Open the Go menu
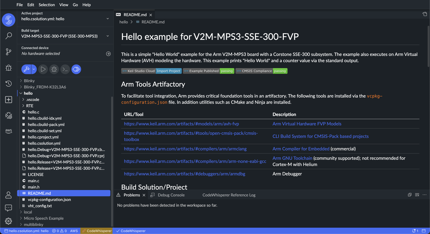 [75, 5]
